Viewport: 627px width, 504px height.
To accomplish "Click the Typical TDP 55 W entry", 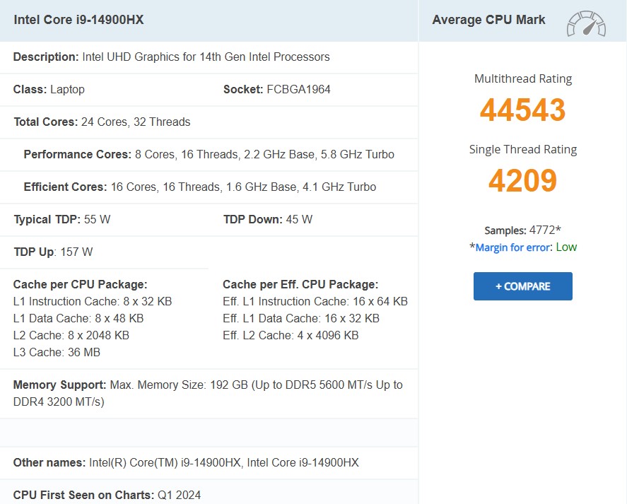I will point(61,220).
